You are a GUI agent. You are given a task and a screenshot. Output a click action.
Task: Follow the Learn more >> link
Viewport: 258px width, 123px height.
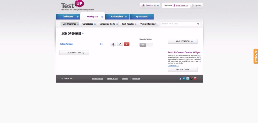point(173,66)
